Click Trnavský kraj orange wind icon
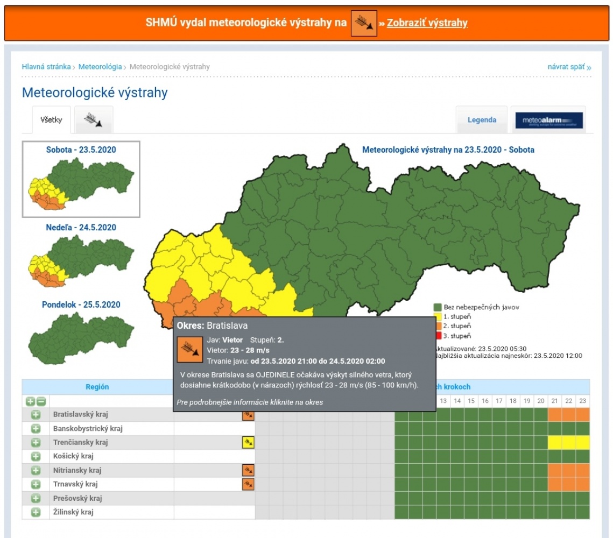Screen dimensions: 613x538 [x=248, y=484]
